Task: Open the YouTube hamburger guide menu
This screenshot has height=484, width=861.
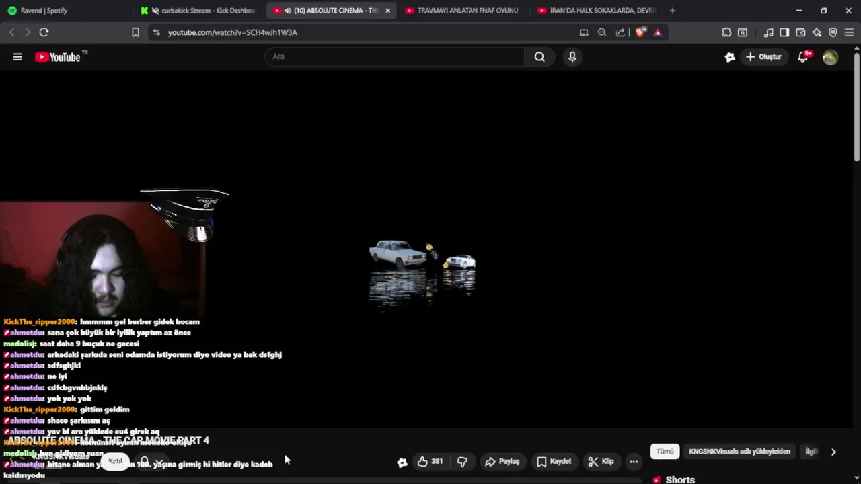Action: pyautogui.click(x=17, y=57)
